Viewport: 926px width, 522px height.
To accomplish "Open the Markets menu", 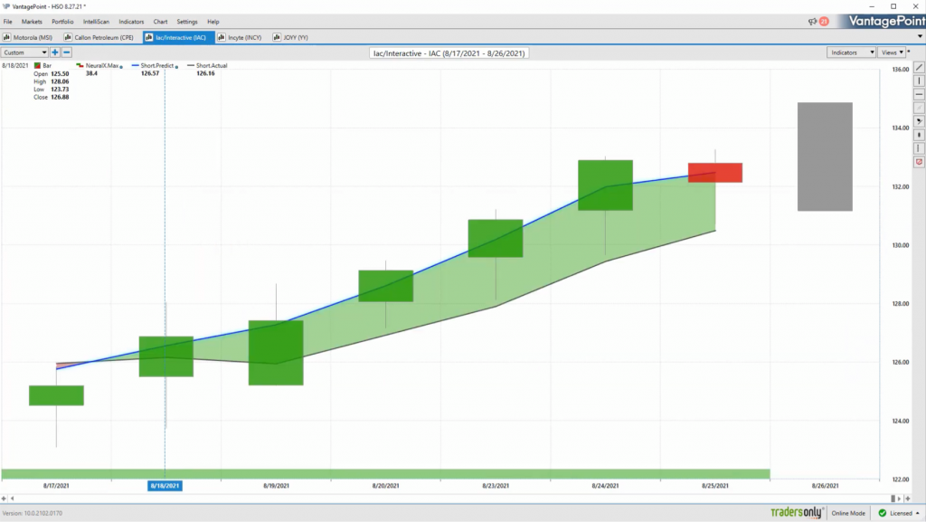I will point(32,22).
